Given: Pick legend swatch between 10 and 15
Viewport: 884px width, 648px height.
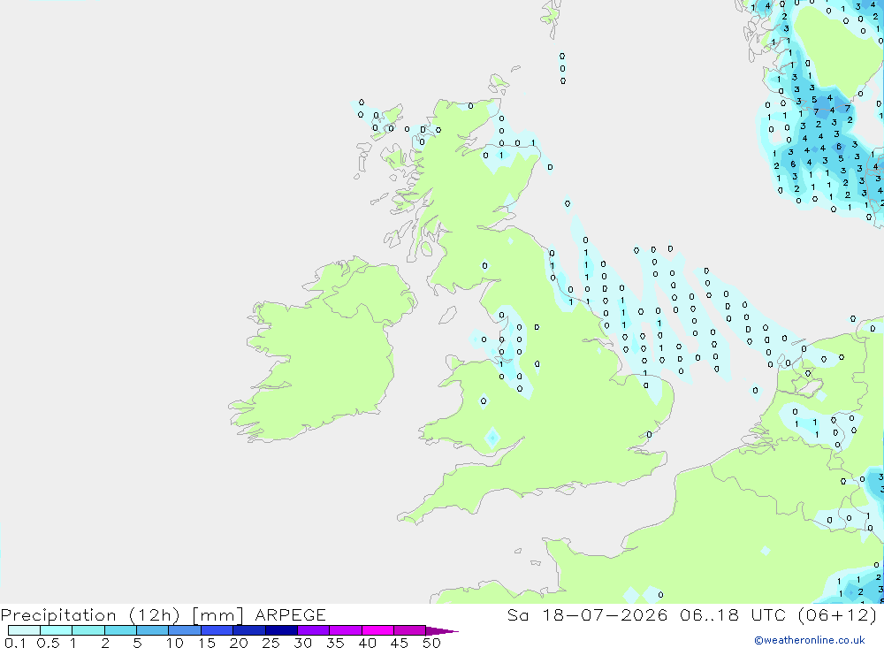Looking at the screenshot, I should (185, 630).
